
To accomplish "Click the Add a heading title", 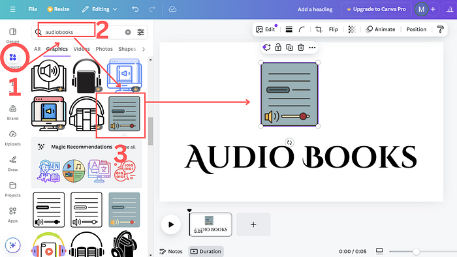I will pyautogui.click(x=315, y=9).
